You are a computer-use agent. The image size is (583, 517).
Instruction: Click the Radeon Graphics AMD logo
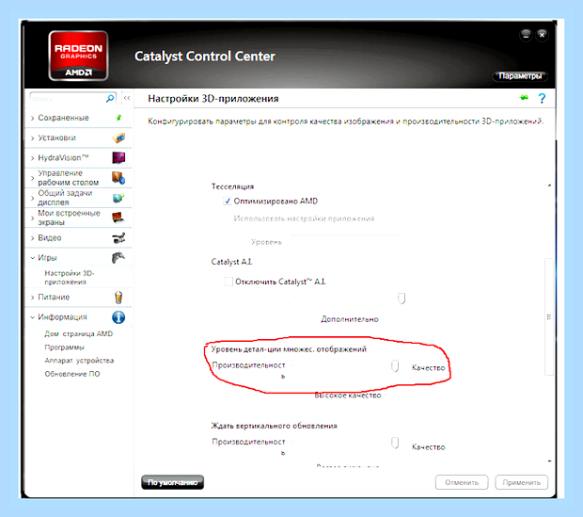click(78, 56)
